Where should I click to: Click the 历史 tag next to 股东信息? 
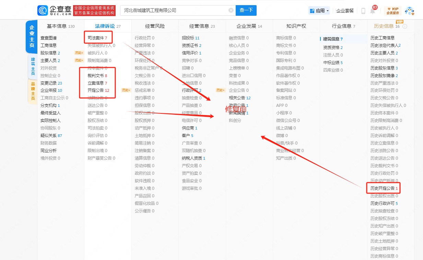(79, 53)
